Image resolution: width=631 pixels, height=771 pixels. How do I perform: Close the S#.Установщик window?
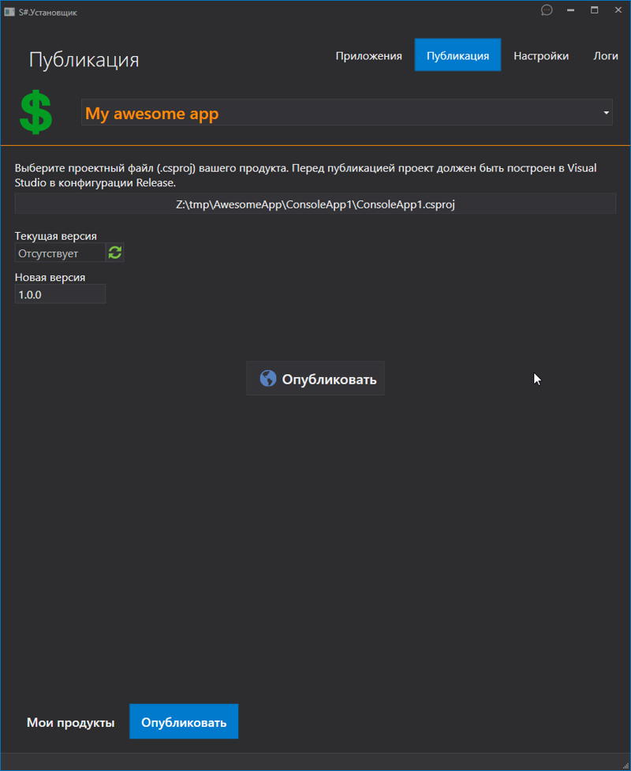click(x=618, y=10)
